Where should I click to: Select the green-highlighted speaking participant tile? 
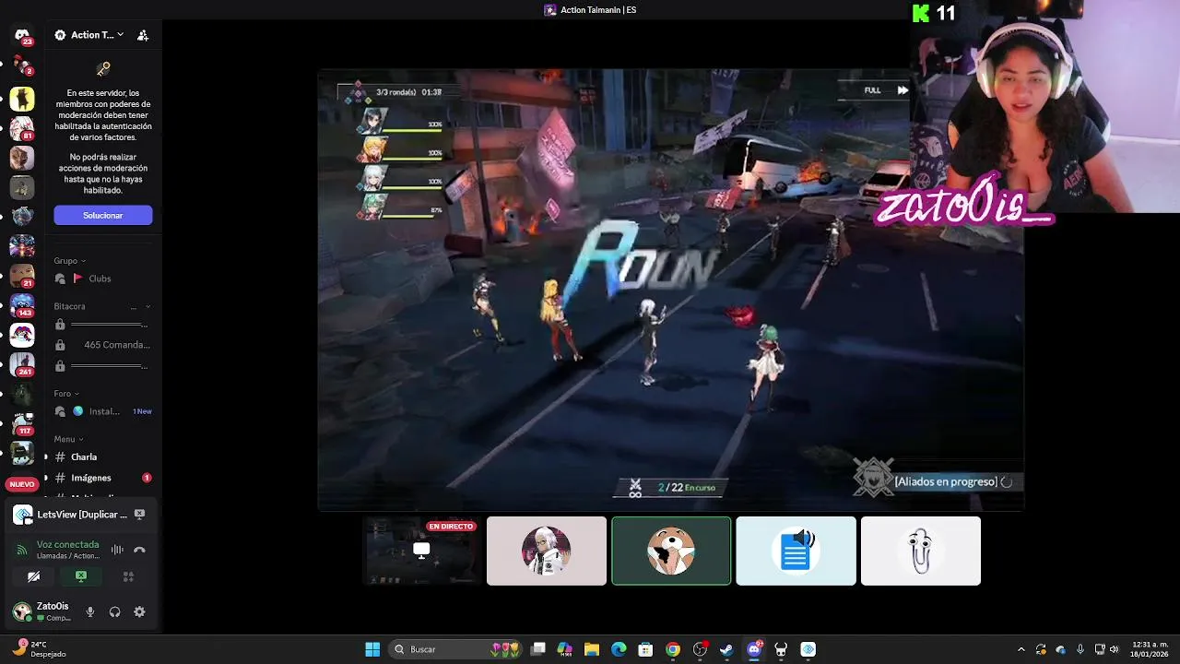671,551
